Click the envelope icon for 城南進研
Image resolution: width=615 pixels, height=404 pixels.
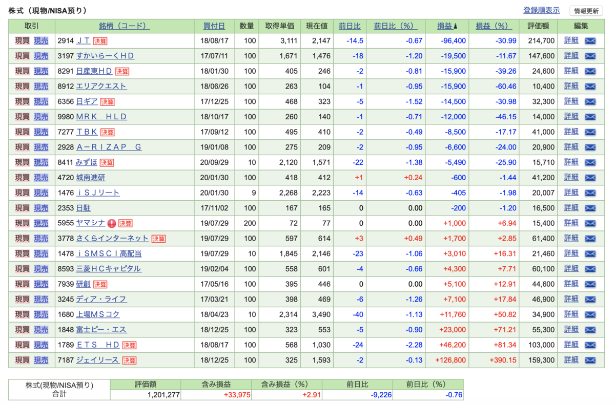590,178
